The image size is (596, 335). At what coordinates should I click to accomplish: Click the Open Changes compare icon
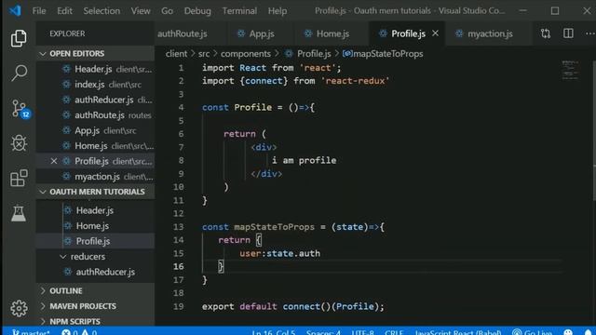pyautogui.click(x=546, y=33)
